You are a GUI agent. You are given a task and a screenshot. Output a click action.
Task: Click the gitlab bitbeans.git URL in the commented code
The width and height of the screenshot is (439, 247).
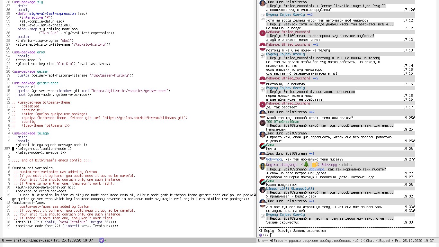(x=145, y=118)
